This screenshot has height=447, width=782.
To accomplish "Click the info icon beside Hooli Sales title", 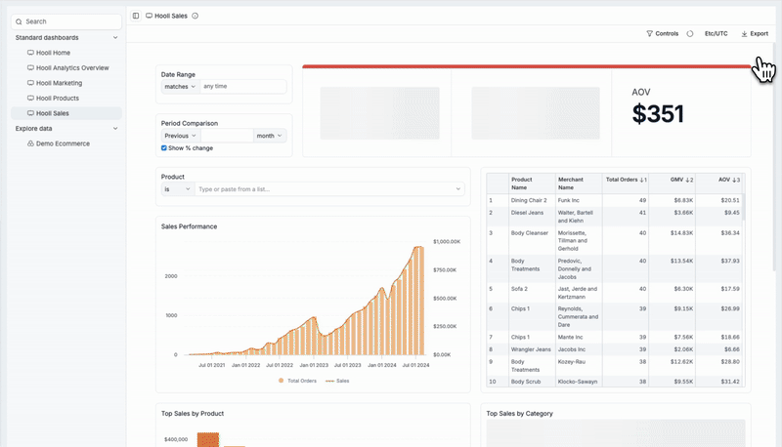I will [195, 16].
